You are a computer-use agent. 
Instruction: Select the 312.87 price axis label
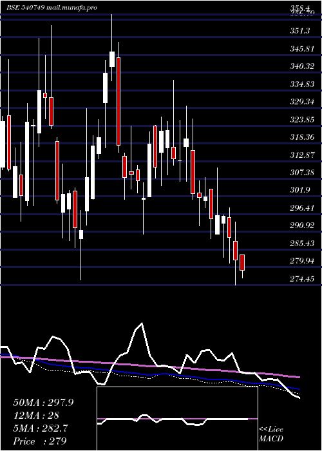click(302, 155)
